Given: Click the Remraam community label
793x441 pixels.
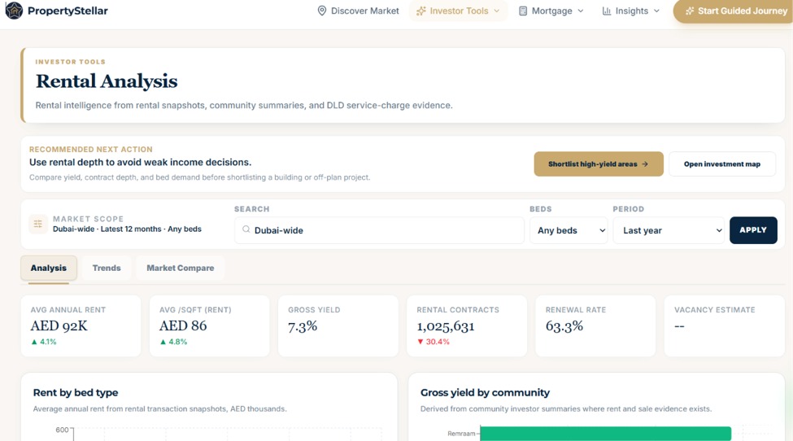Looking at the screenshot, I should tap(461, 434).
